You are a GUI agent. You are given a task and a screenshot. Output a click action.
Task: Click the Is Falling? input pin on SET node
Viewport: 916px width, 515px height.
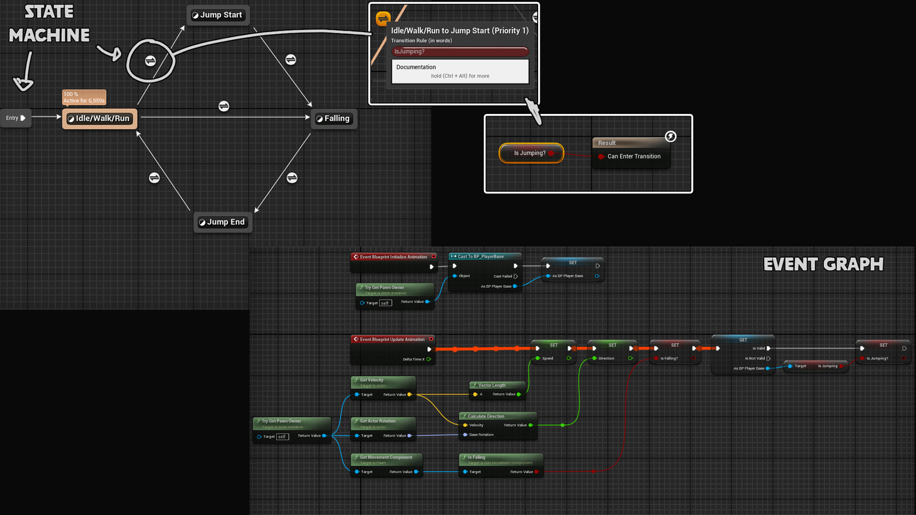[656, 358]
